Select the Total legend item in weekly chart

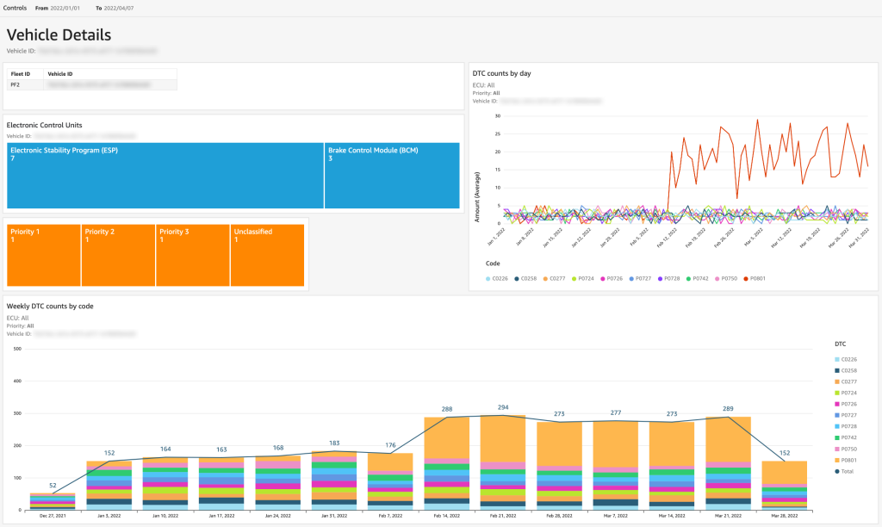click(844, 471)
